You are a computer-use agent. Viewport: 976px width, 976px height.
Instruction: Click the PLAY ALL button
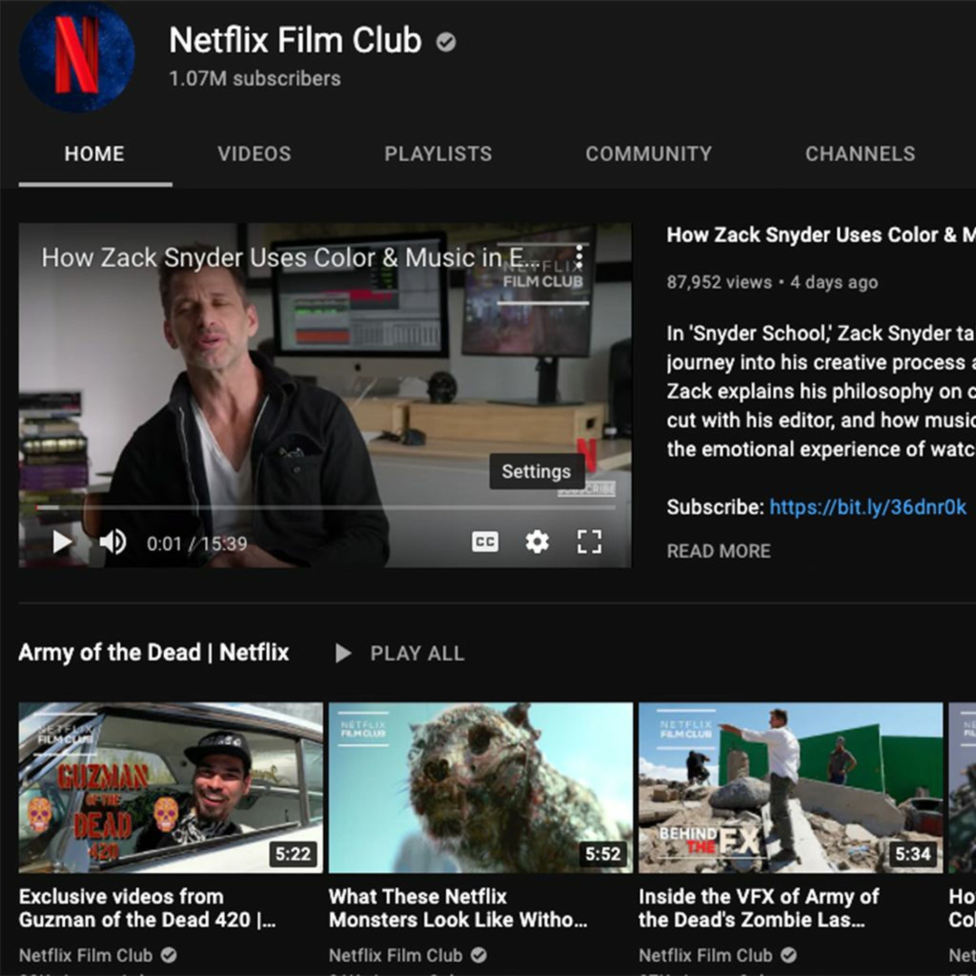[x=417, y=653]
